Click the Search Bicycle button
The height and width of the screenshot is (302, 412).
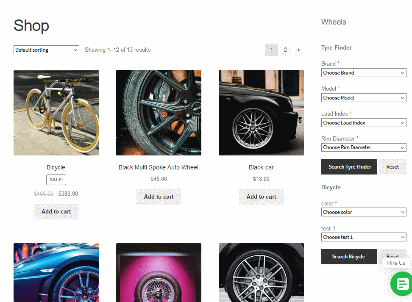(349, 257)
